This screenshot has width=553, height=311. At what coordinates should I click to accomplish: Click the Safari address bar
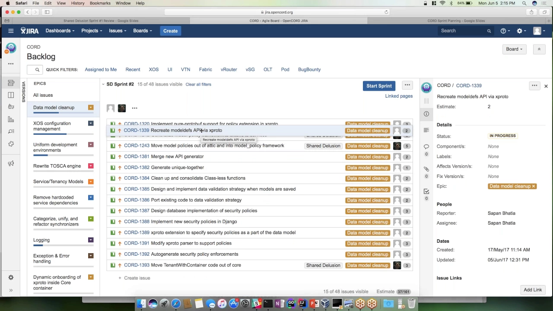(278, 12)
